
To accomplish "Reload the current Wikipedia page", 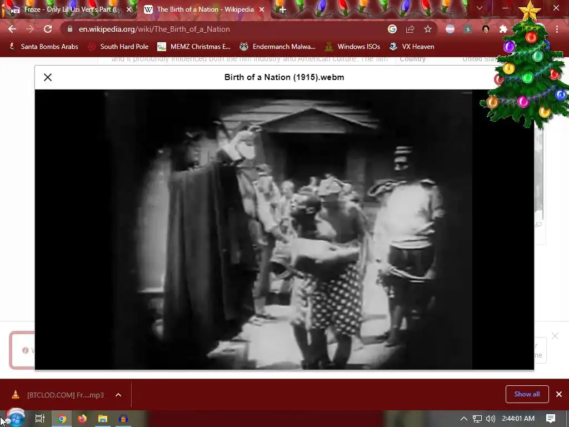I will click(x=48, y=29).
